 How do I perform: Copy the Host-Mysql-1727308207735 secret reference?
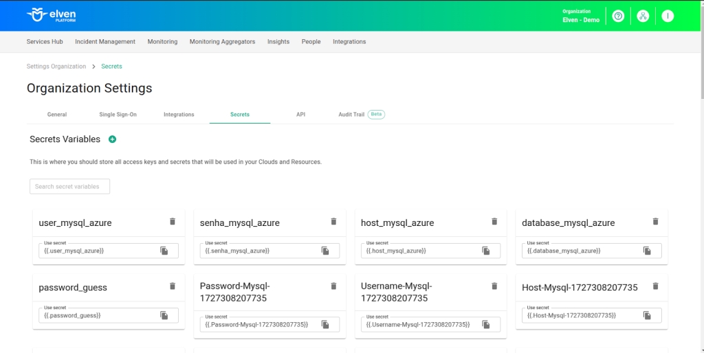coord(647,315)
